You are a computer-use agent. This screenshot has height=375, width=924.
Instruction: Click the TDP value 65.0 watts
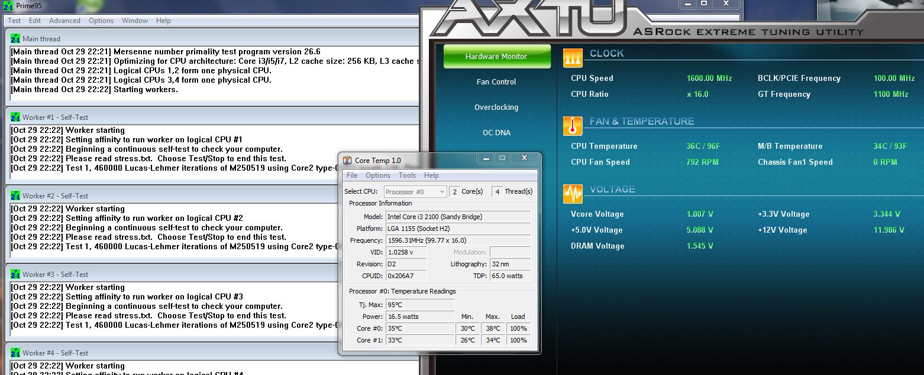pos(510,276)
